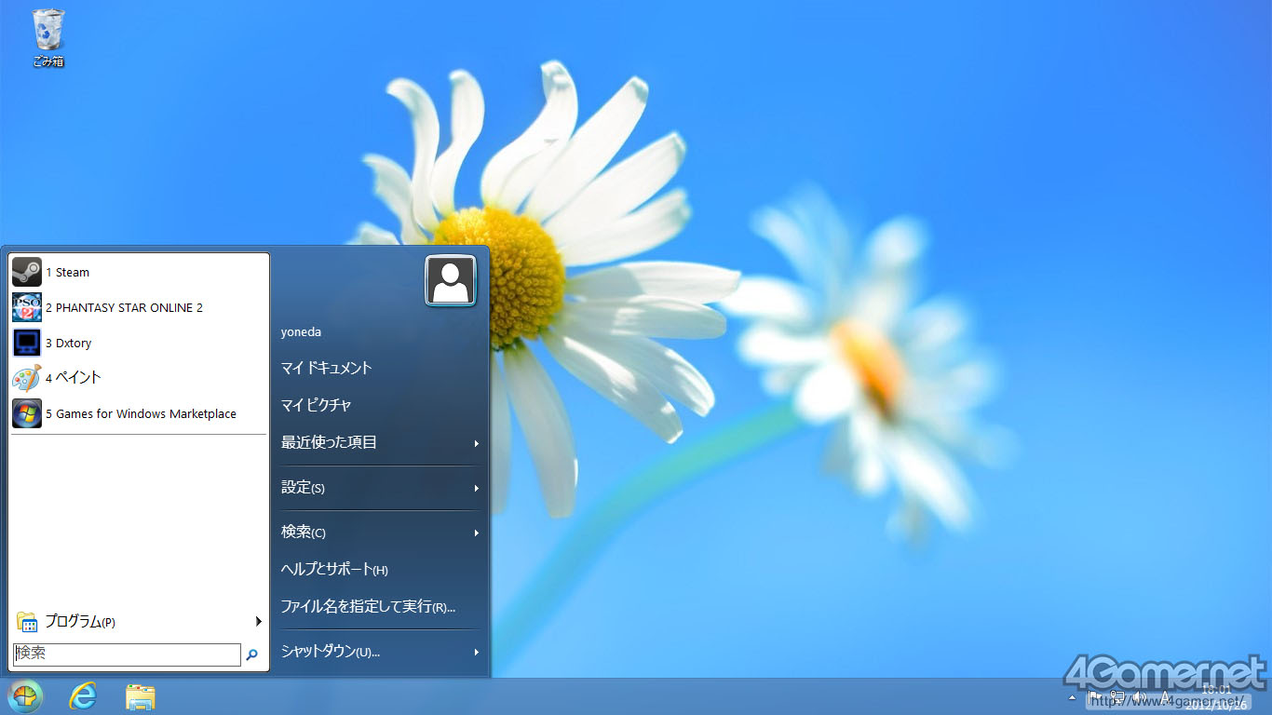Viewport: 1272px width, 715px height.
Task: Expand the 検索(C) submenu
Action: [380, 533]
